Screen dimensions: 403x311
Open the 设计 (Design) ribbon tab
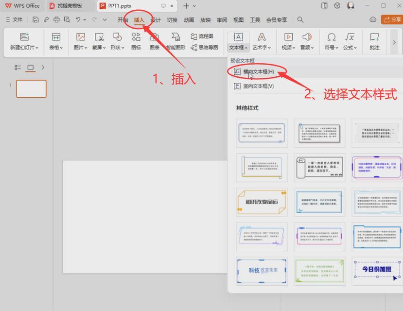(156, 20)
